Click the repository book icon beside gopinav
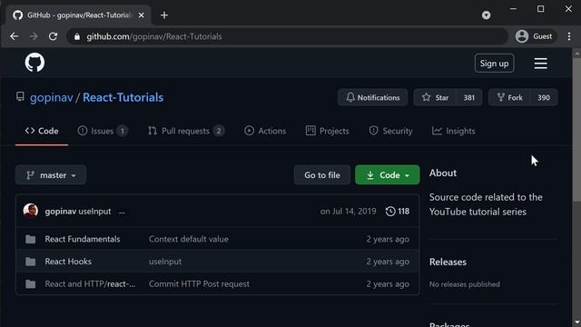 click(x=20, y=97)
